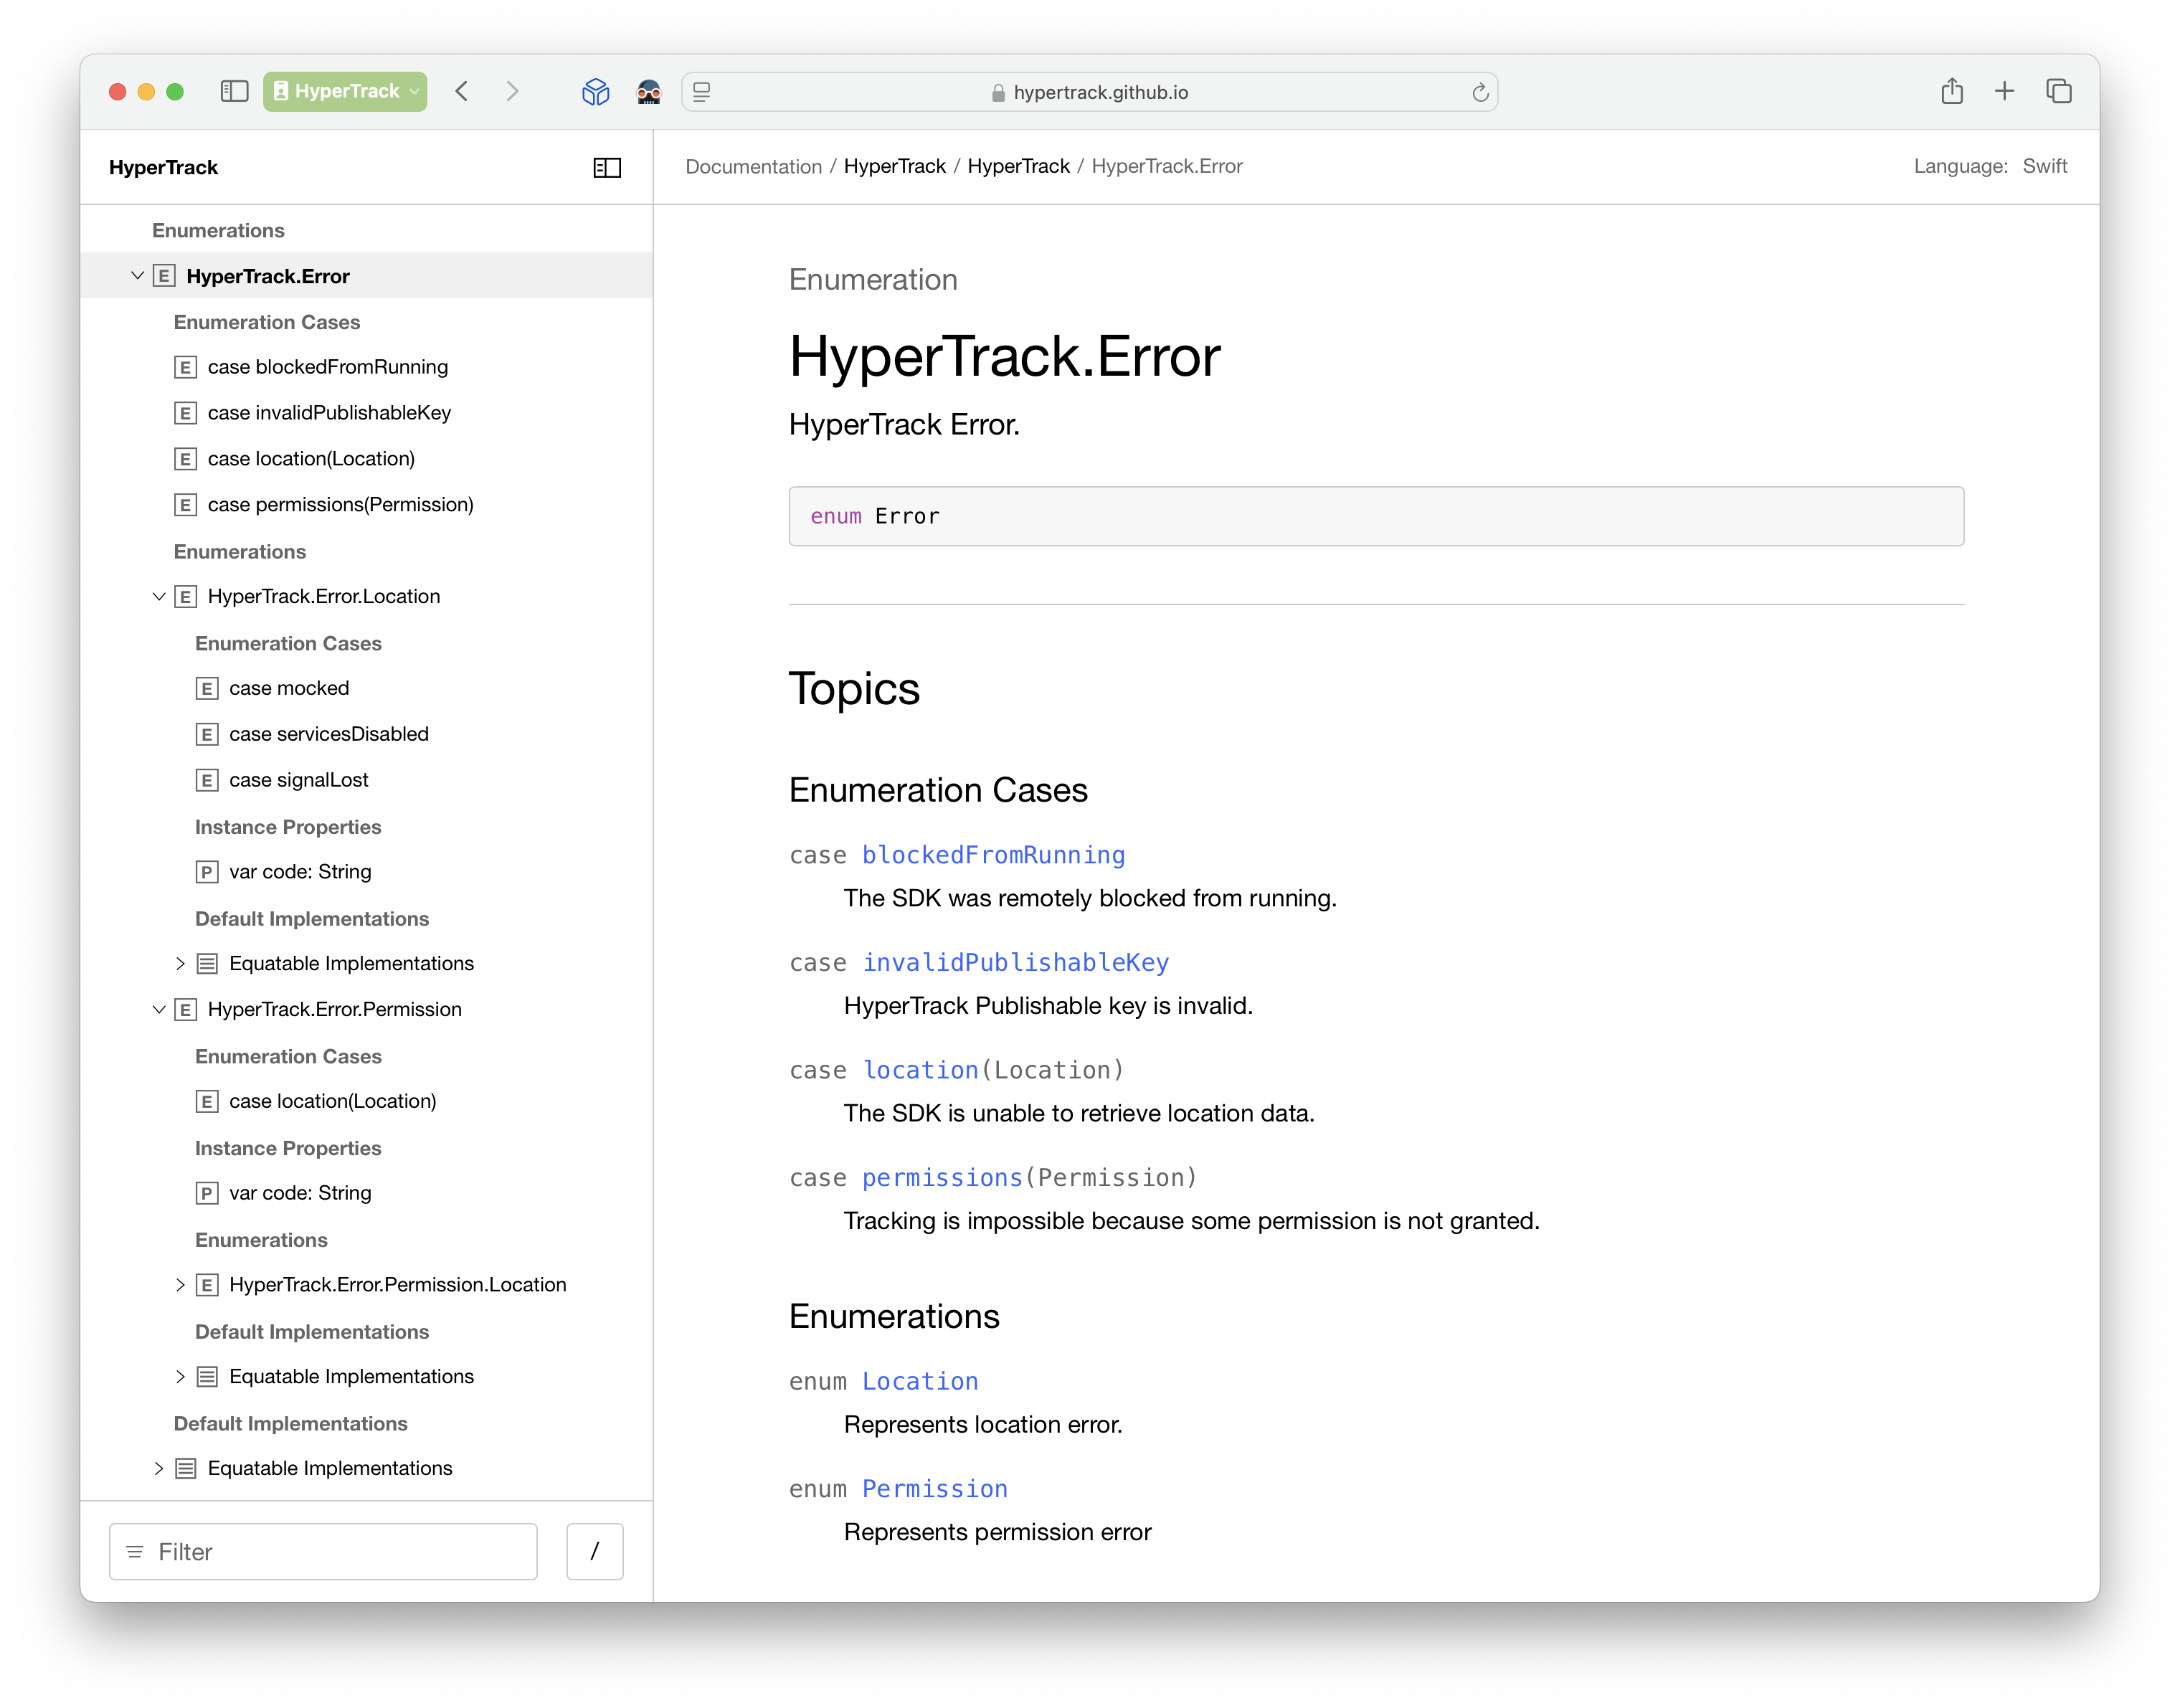Select case mocked in sidebar
The height and width of the screenshot is (1708, 2180).
pyautogui.click(x=289, y=688)
